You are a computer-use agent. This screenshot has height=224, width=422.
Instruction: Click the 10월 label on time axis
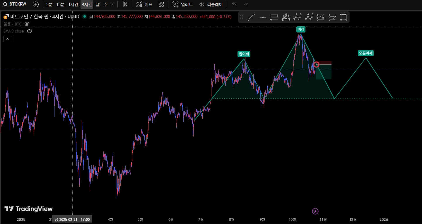[292, 219]
